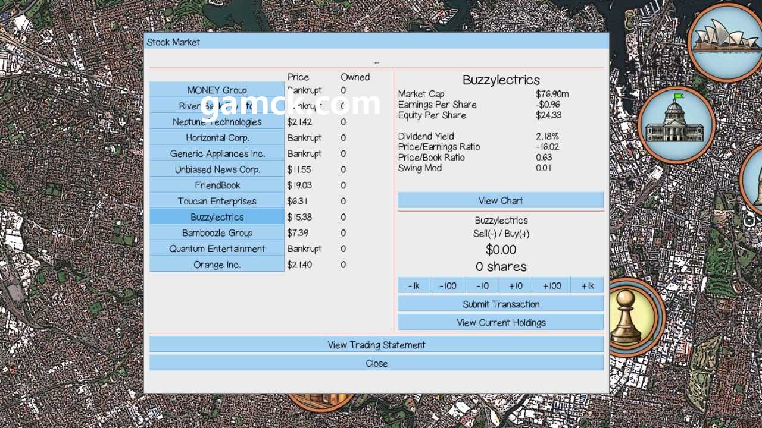Click the chess pawn map icon
Viewport: 762px width, 428px height.
tap(628, 316)
